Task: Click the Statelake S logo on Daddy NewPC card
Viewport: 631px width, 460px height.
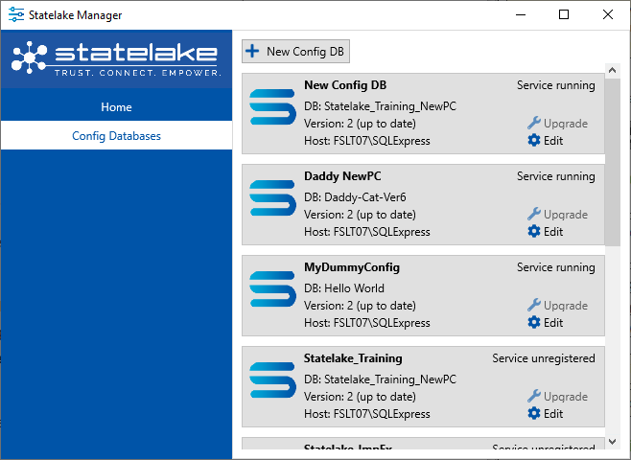Action: (x=272, y=197)
